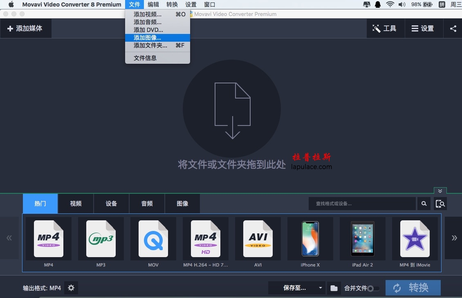Click the 添加媒体 button

coord(25,28)
